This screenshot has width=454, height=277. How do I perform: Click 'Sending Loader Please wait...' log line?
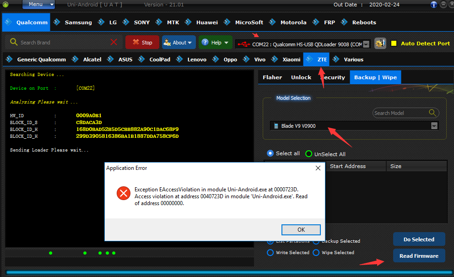(x=49, y=150)
